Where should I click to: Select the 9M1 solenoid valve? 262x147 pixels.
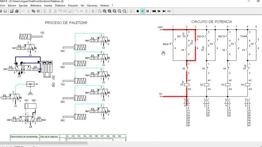pyautogui.click(x=100, y=111)
